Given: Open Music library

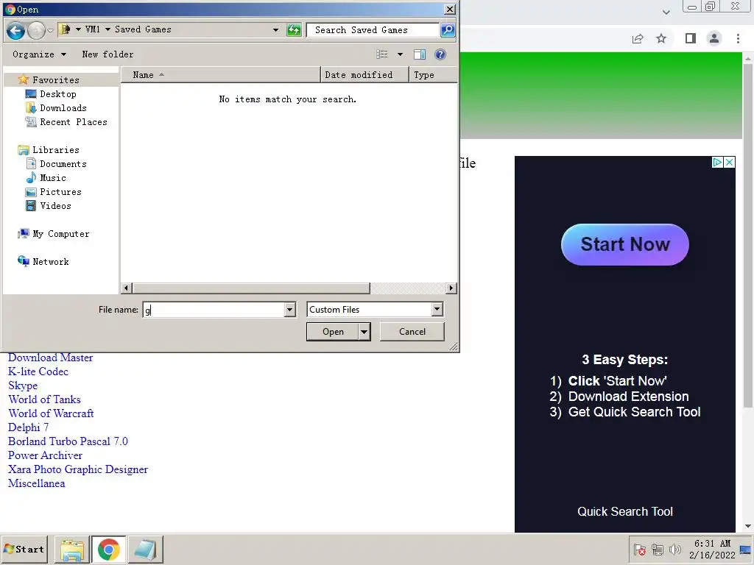Looking at the screenshot, I should (x=53, y=178).
